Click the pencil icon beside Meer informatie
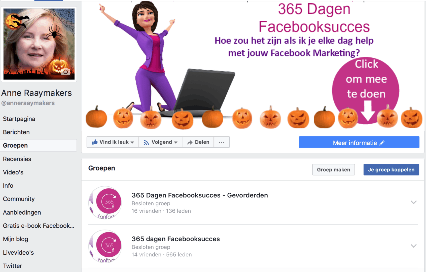Screen dimensions: 426x272 coord(382,143)
